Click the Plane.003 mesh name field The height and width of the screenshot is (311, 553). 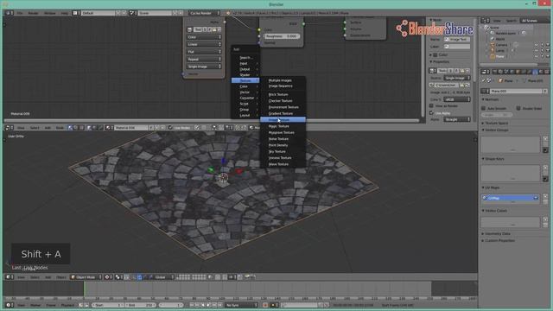517,92
